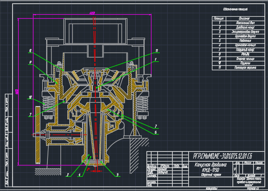Click the 'Описание' table header cell
The height and width of the screenshot is (191, 268).
[x=245, y=19]
